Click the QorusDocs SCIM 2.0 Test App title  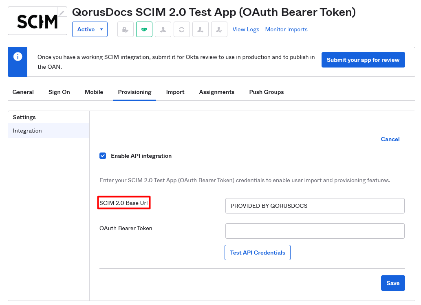click(x=214, y=12)
